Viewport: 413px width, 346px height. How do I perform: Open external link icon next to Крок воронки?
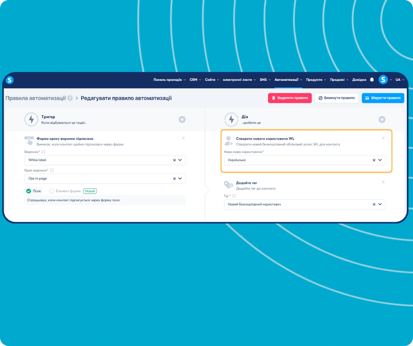pyautogui.click(x=52, y=170)
